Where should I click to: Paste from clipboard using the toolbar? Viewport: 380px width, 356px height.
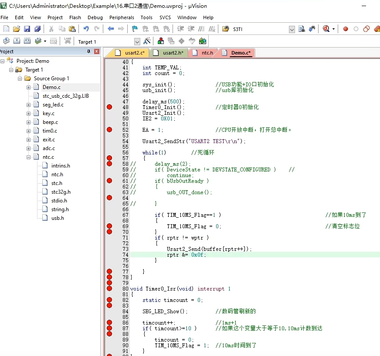[72, 29]
